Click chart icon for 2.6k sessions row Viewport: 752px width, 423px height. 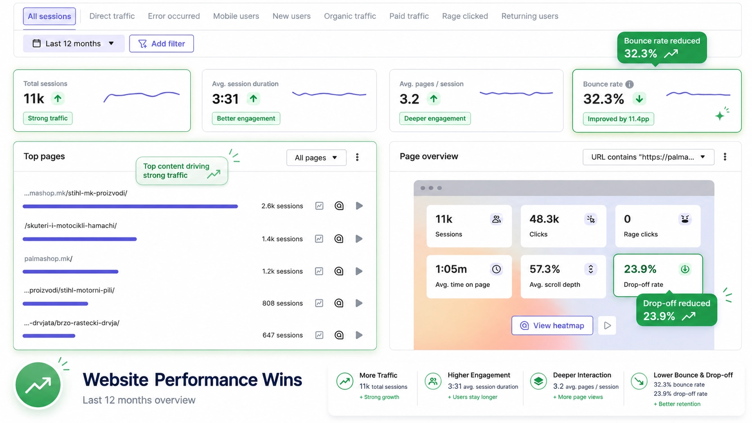pyautogui.click(x=319, y=206)
